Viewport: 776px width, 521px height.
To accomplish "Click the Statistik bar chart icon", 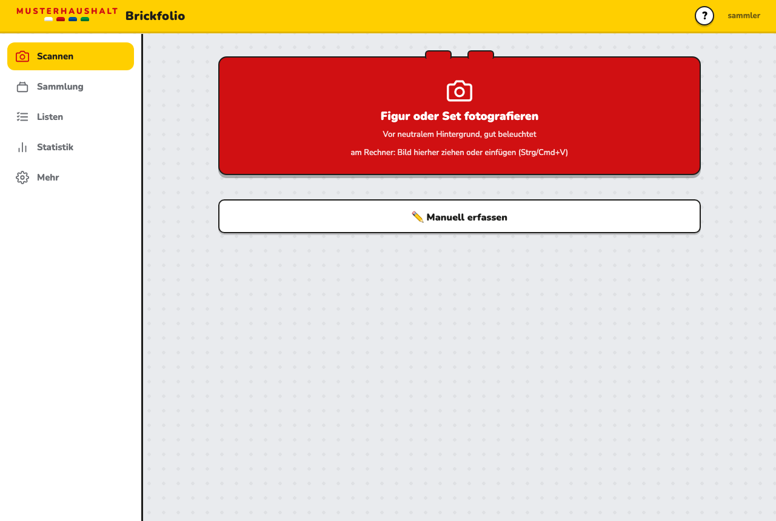I will (x=22, y=147).
